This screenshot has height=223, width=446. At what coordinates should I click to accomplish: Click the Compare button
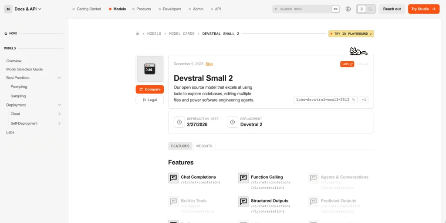[x=150, y=90]
